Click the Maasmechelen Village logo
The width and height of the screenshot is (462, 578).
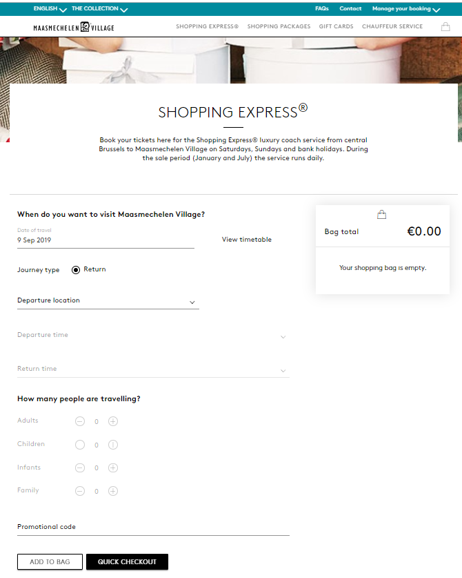[x=74, y=27]
